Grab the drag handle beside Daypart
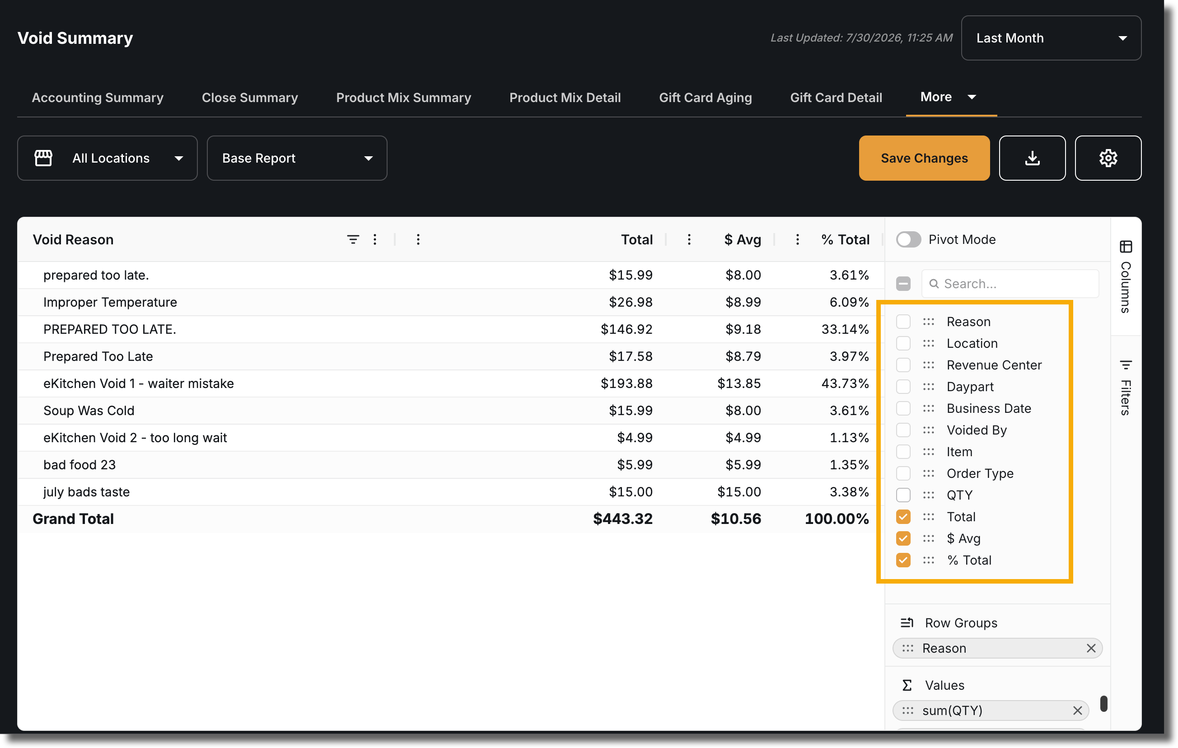The height and width of the screenshot is (748, 1178). (x=928, y=387)
